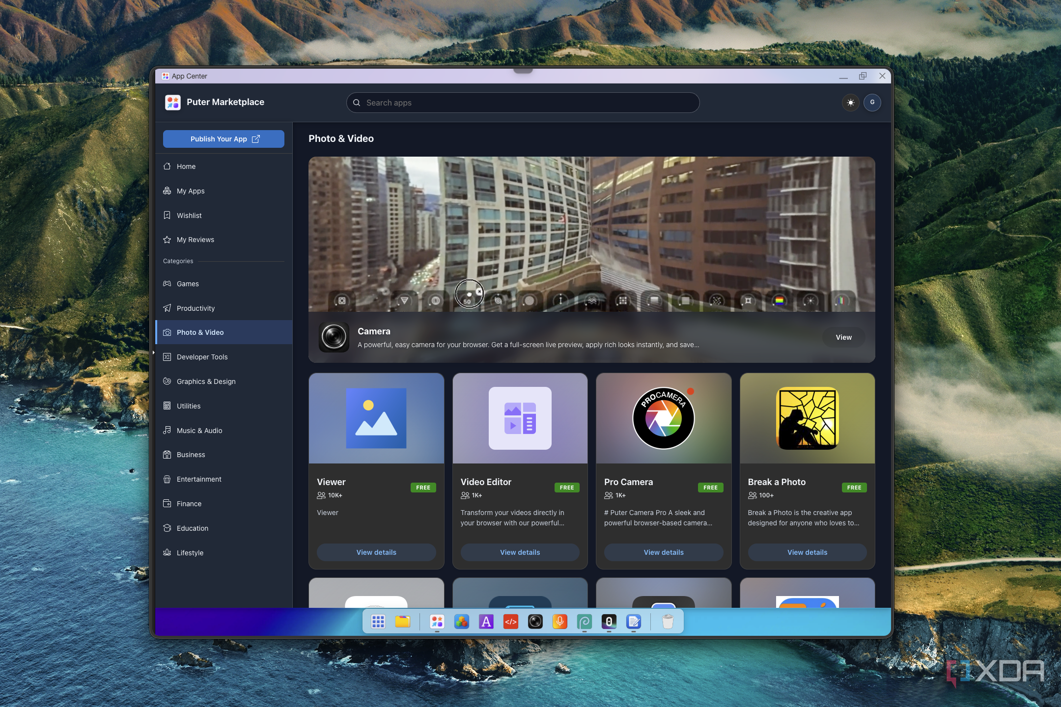Click the Puter Marketplace logo icon
Screen dimensions: 1061x707
coord(173,102)
